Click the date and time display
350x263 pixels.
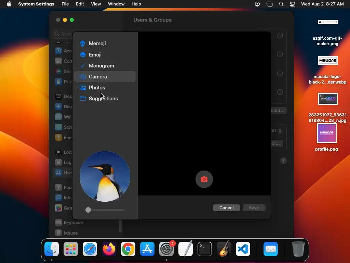(x=322, y=4)
